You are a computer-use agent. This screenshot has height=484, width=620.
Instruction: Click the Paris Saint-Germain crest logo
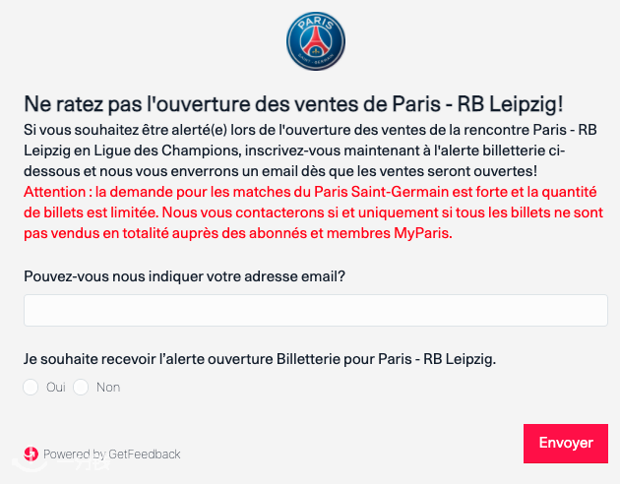(x=316, y=41)
